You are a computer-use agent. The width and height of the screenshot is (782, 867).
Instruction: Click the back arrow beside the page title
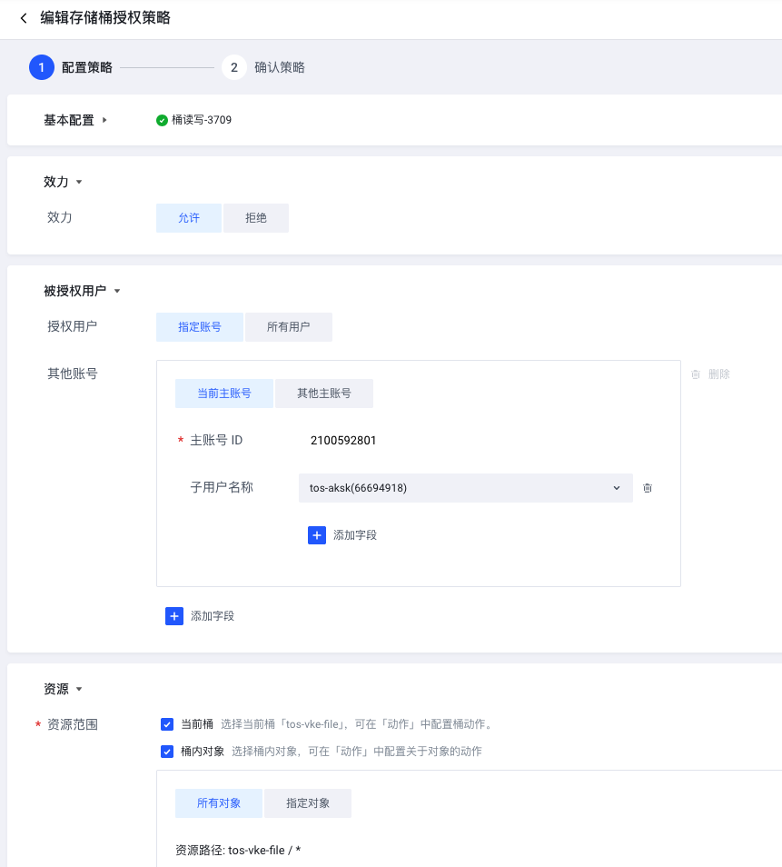click(x=24, y=18)
